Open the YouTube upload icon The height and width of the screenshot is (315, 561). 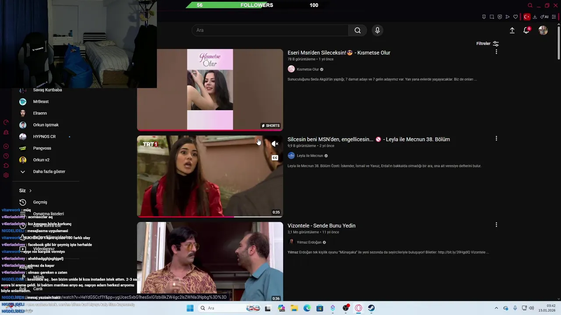pyautogui.click(x=512, y=30)
